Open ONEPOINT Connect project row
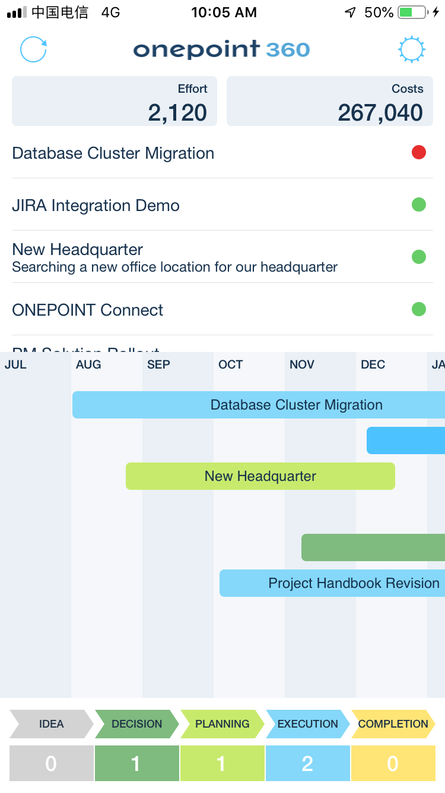This screenshot has height=793, width=445. pyautogui.click(x=223, y=309)
